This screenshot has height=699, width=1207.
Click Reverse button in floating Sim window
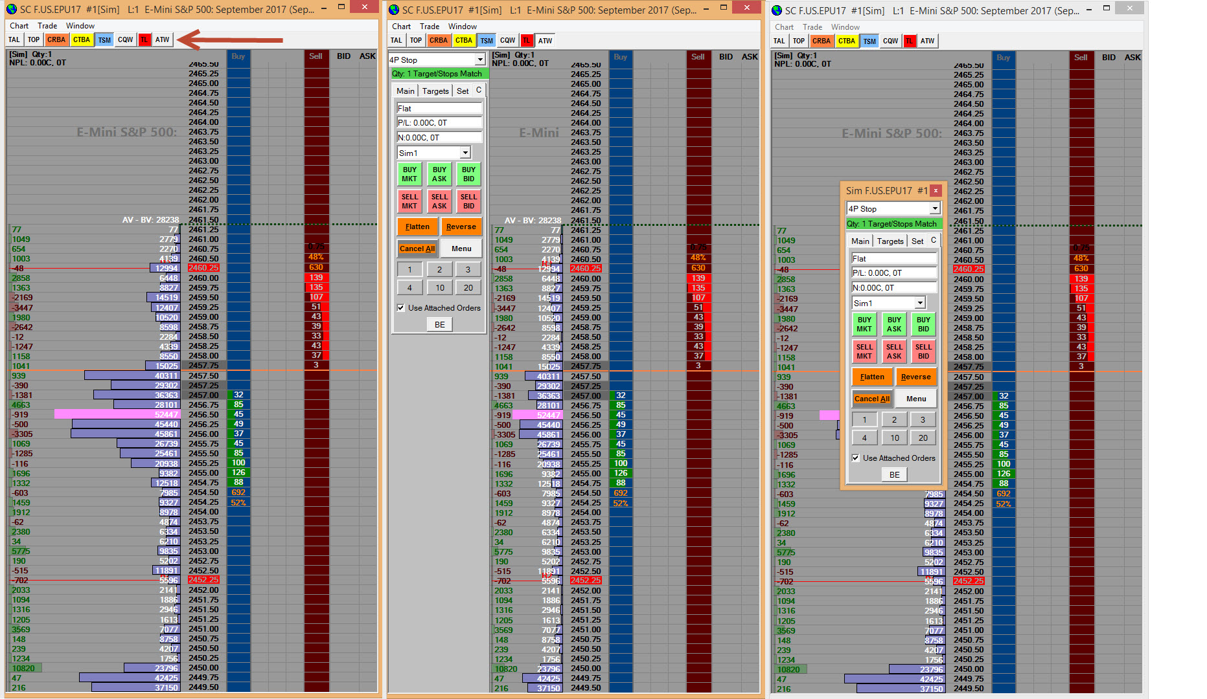coord(915,377)
